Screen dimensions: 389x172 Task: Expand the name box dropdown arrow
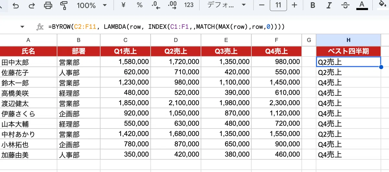click(x=22, y=27)
